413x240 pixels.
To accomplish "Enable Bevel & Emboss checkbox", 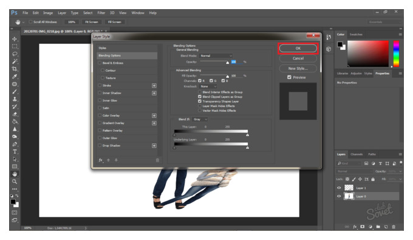I will coord(100,63).
